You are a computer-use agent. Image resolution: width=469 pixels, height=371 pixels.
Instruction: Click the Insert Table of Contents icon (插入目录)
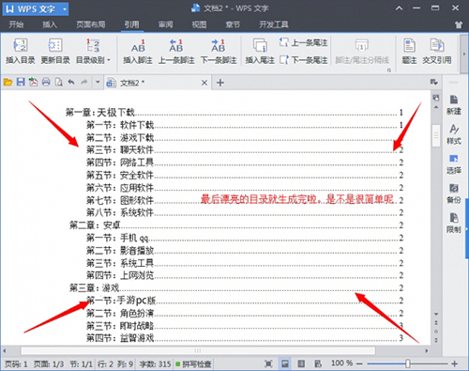pyautogui.click(x=21, y=52)
